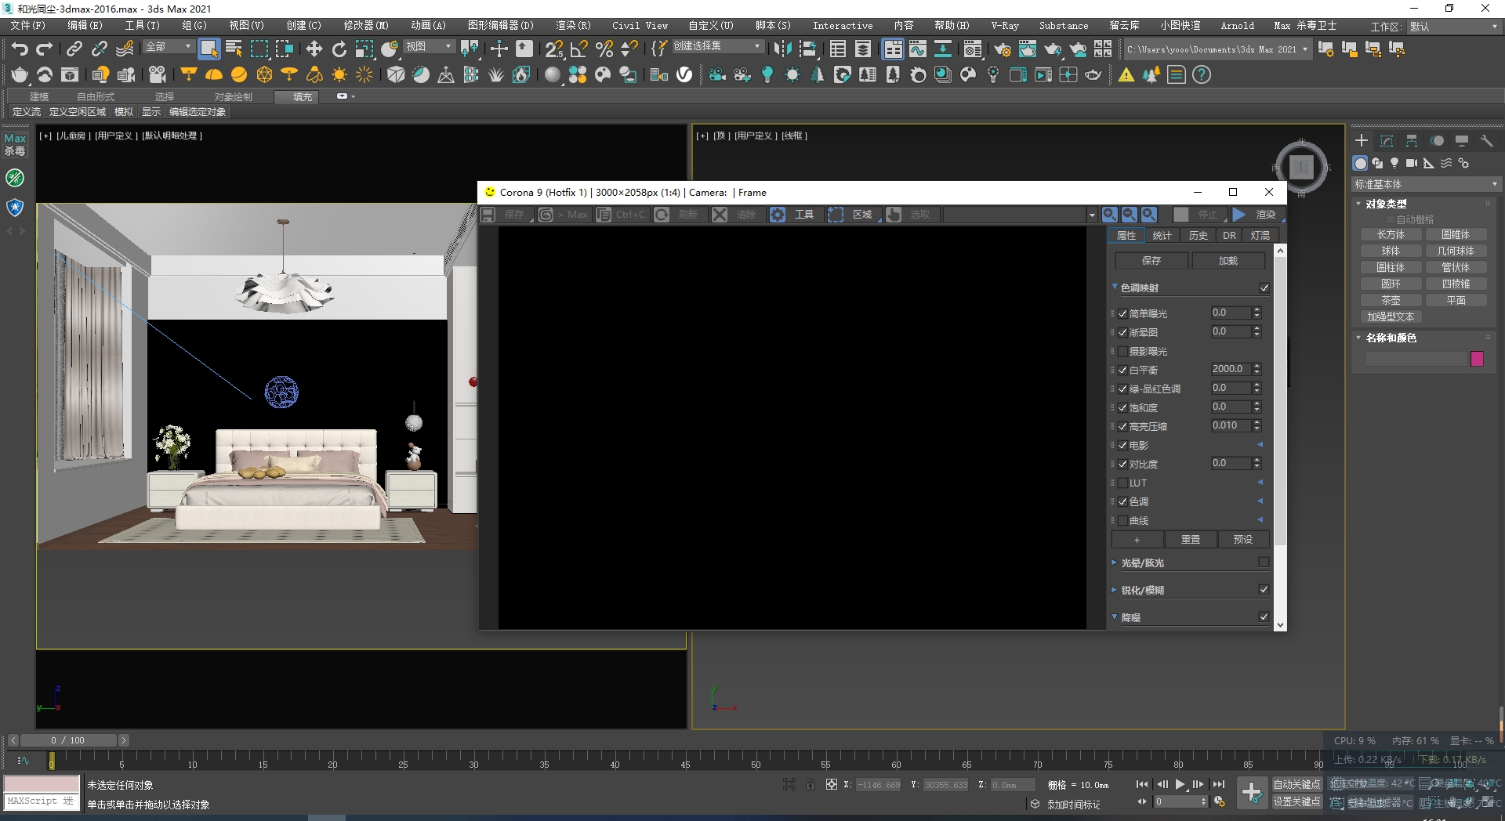Viewport: 1505px width, 821px height.
Task: Open the Utilities wrench panel icon
Action: (x=1486, y=141)
